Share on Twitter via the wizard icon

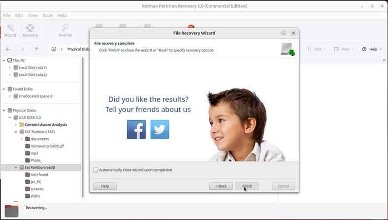coord(160,129)
